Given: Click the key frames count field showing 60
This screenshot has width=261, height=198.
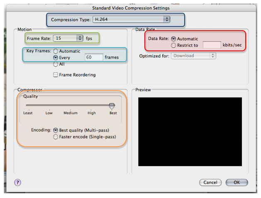Looking at the screenshot, I should pyautogui.click(x=94, y=57).
